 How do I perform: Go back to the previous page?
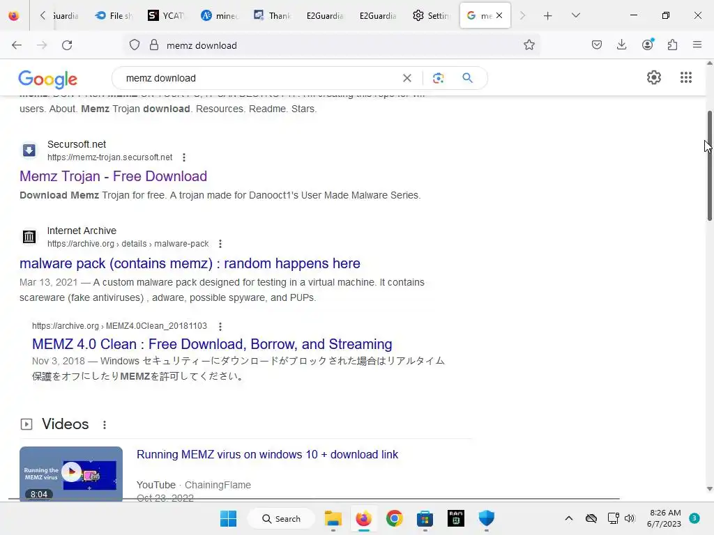click(x=17, y=45)
